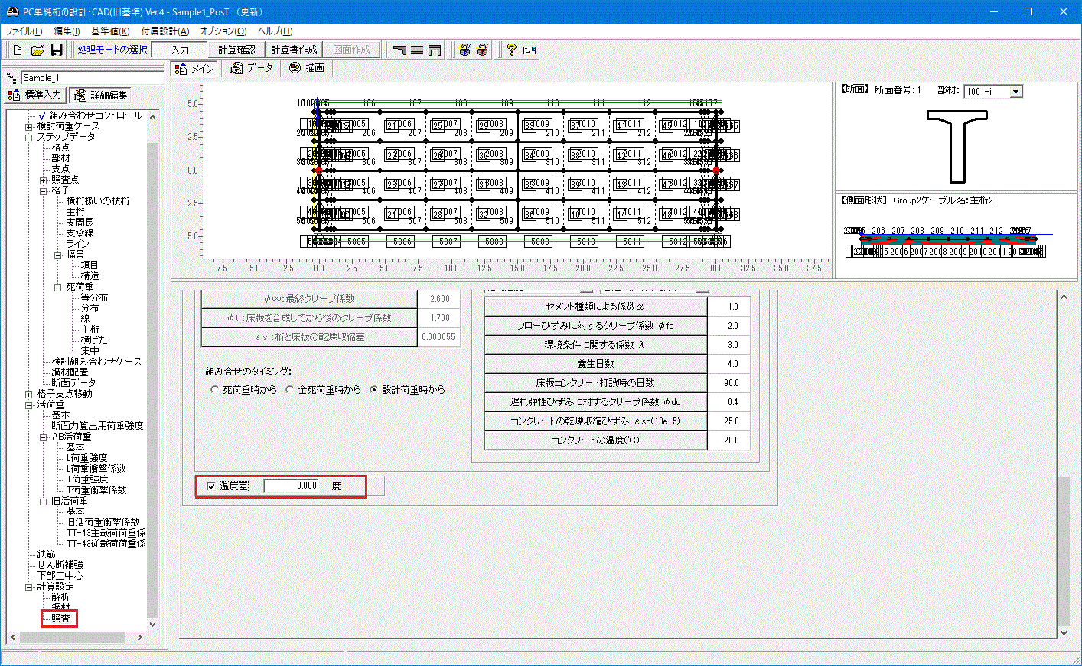Click the two horizontal lines toolbar icon

tap(417, 50)
